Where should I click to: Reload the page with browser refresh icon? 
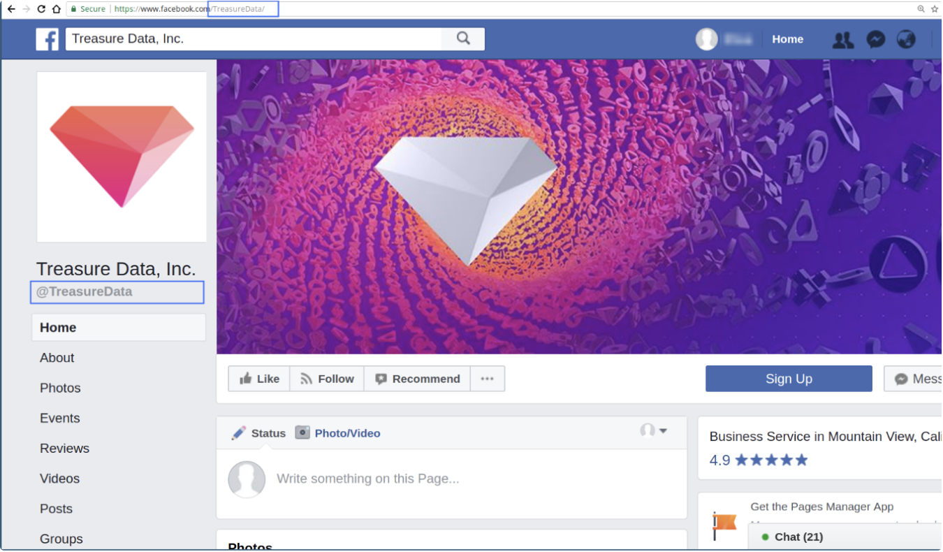41,9
